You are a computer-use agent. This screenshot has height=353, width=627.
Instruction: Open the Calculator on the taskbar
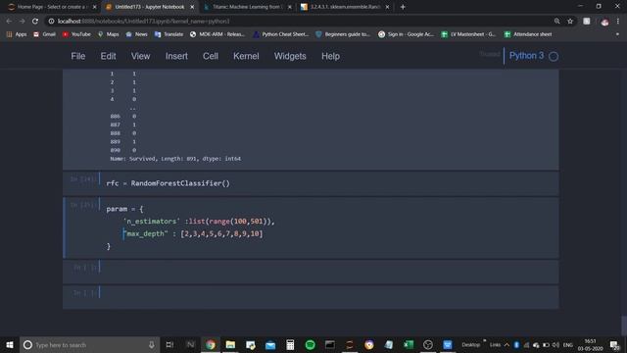290,344
